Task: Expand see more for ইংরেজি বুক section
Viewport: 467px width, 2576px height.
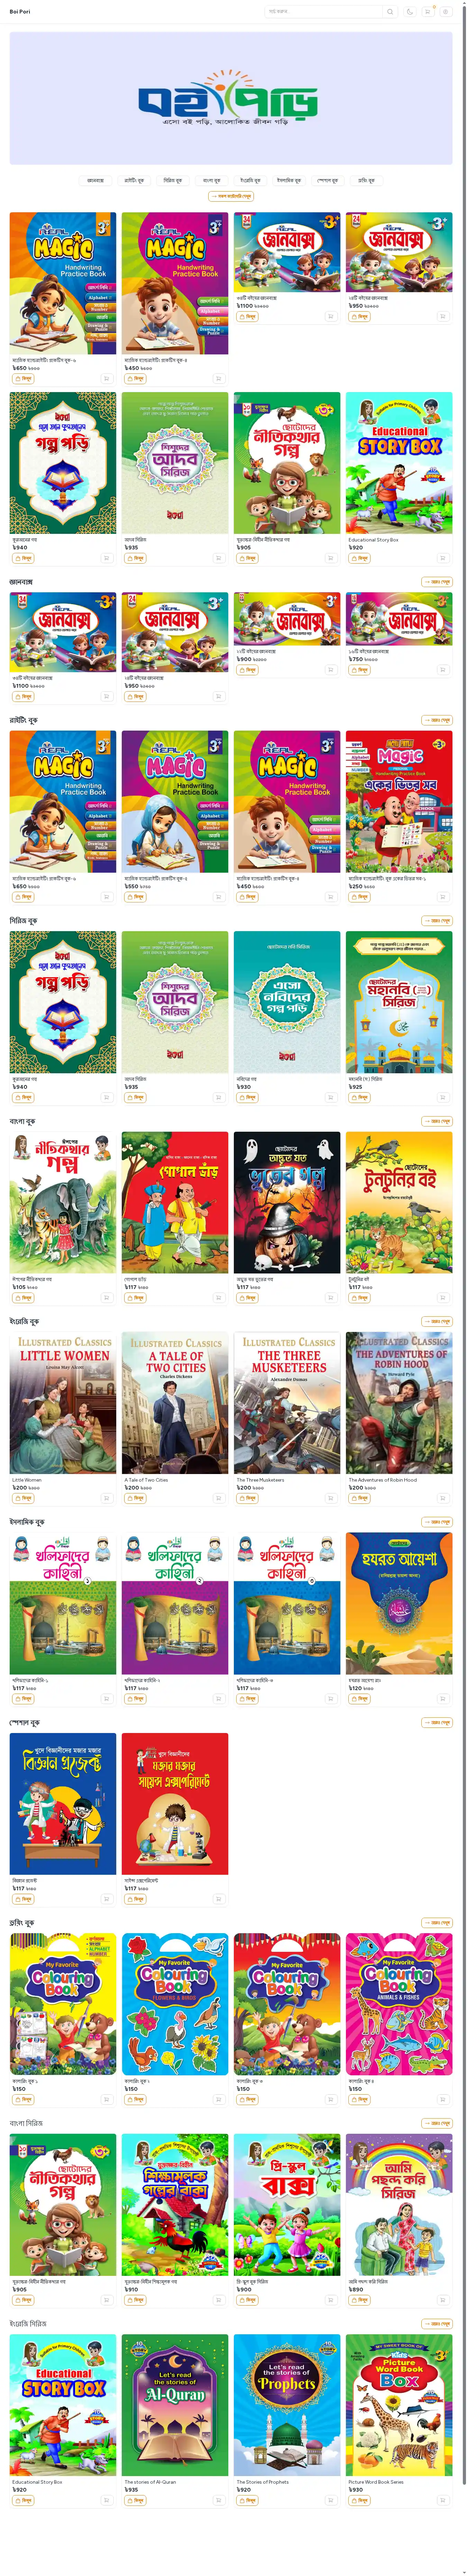Action: 437,1321
